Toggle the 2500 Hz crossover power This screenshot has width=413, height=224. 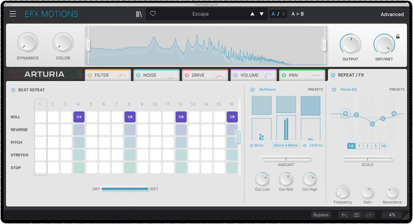(x=305, y=145)
